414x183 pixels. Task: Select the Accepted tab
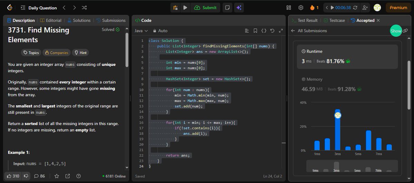(x=363, y=20)
